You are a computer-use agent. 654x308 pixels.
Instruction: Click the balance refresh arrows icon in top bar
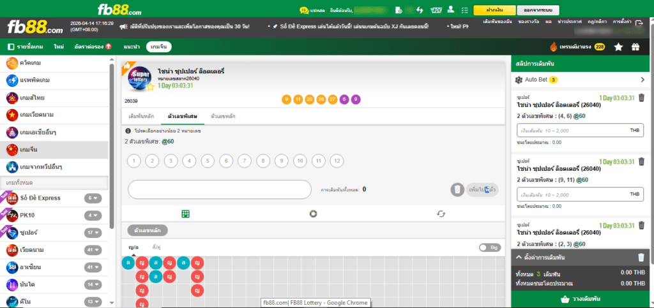(420, 10)
